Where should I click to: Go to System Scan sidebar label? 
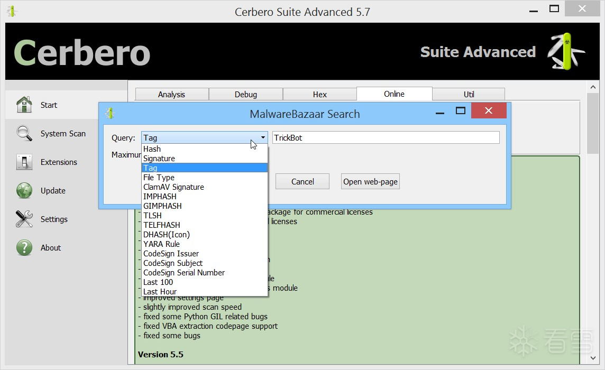pyautogui.click(x=63, y=134)
